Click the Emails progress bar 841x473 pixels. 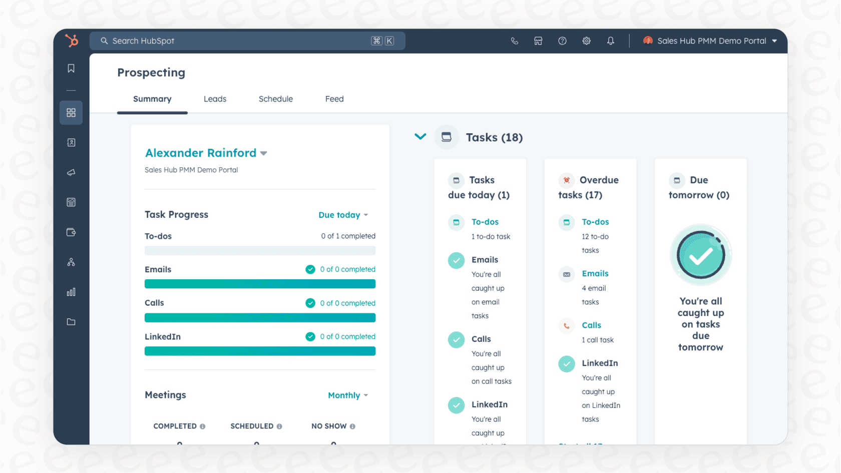(260, 284)
